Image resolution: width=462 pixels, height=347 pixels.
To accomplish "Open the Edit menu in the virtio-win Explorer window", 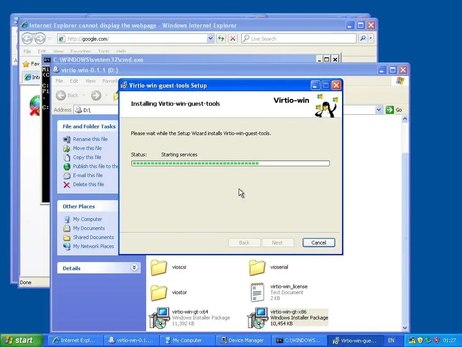I will pyautogui.click(x=74, y=81).
